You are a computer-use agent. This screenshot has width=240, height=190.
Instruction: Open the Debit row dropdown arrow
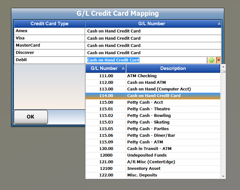point(219,60)
